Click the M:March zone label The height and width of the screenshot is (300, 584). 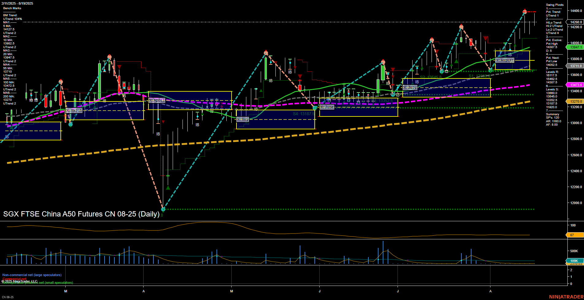[x=74, y=110]
